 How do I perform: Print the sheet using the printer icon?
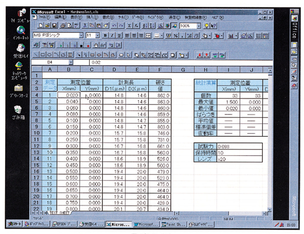pos(63,26)
